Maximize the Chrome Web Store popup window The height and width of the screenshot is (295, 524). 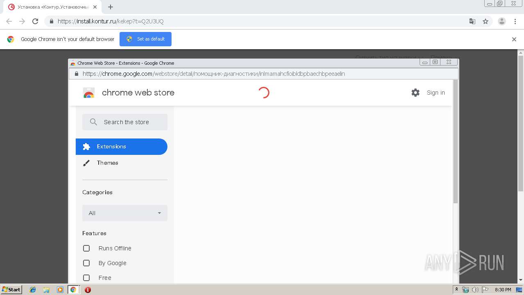pos(435,62)
